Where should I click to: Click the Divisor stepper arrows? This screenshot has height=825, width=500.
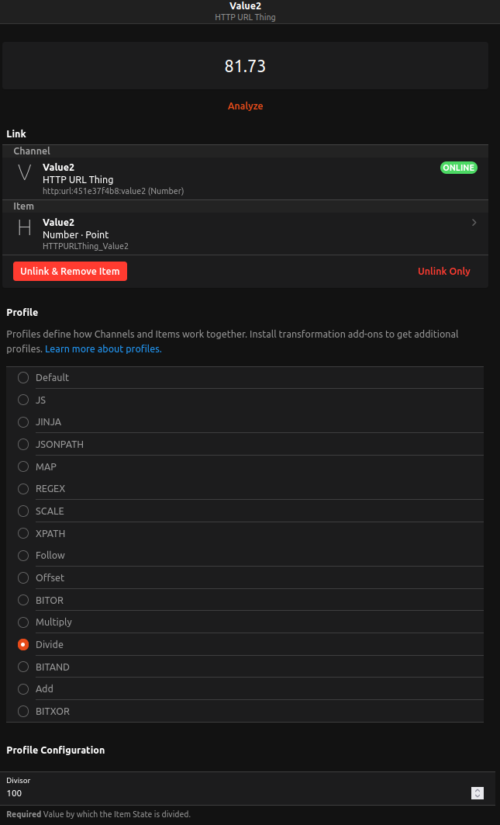coord(478,793)
